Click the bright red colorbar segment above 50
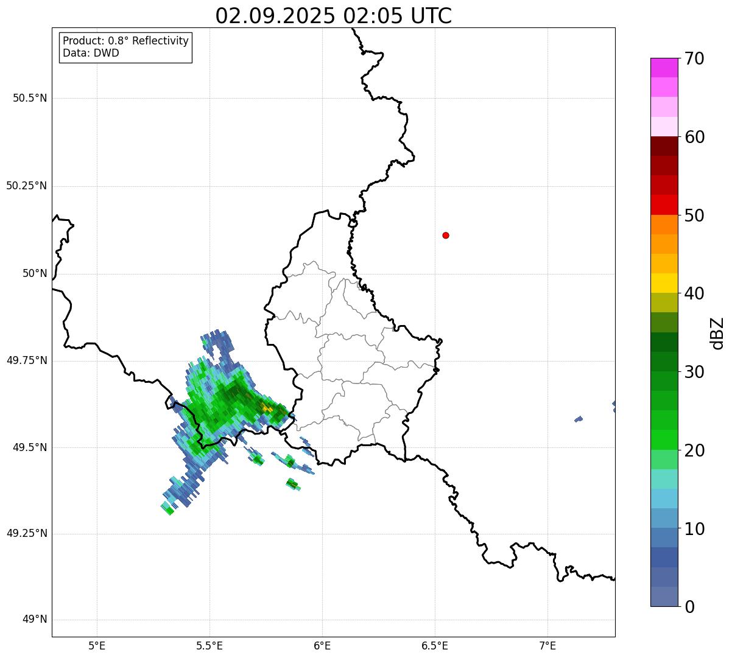 tap(664, 205)
